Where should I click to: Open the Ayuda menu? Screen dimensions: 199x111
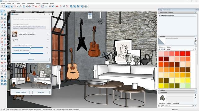(x=52, y=3)
